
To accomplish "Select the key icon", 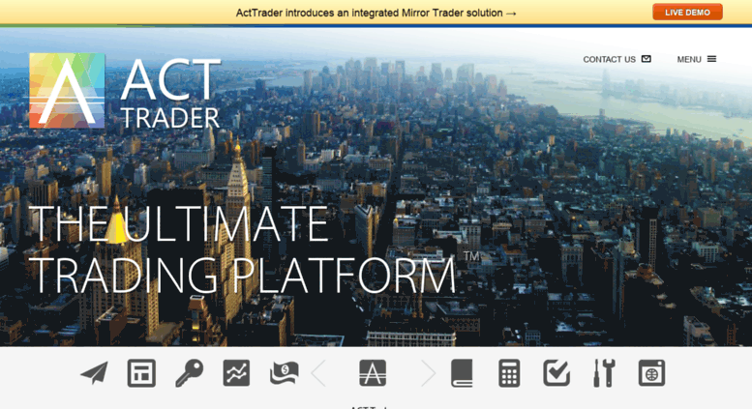I will coord(189,372).
